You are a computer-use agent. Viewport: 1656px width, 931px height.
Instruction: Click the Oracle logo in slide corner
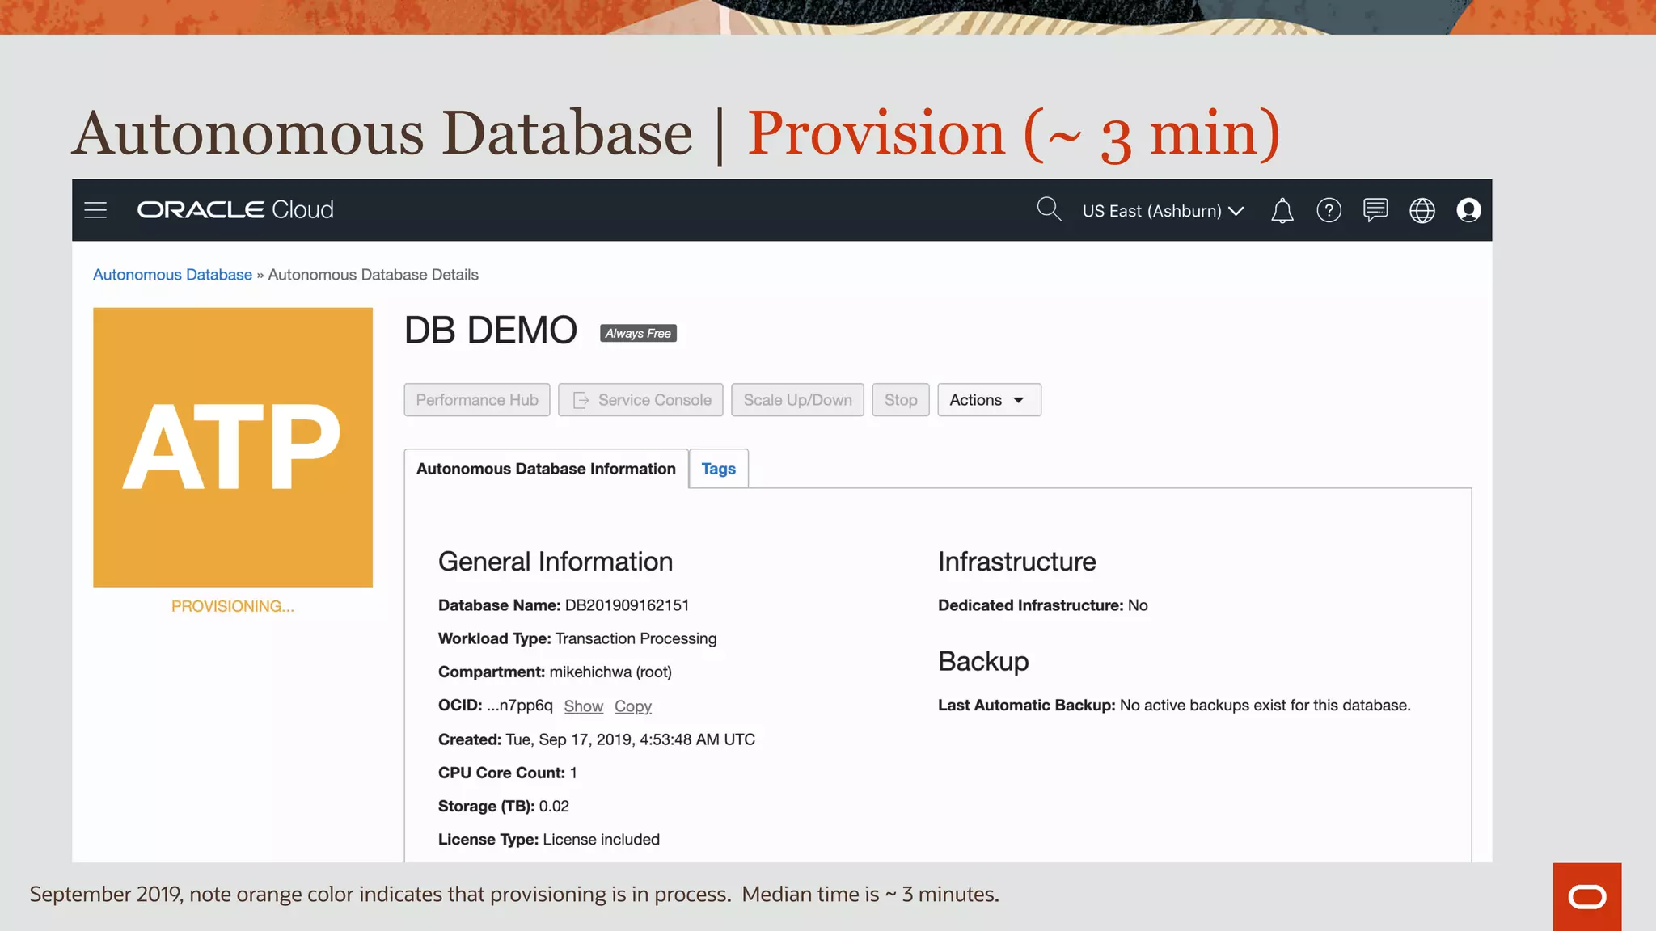1587,896
